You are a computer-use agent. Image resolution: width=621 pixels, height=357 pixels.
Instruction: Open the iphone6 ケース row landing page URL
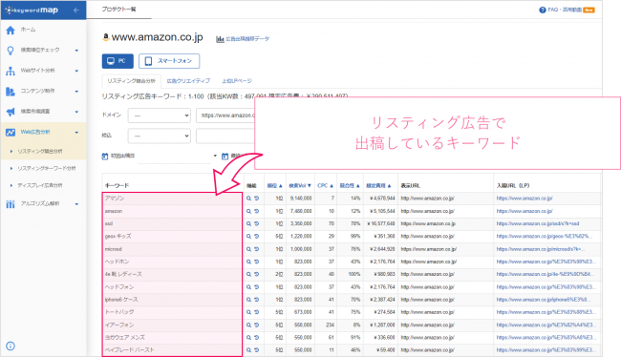pos(543,300)
